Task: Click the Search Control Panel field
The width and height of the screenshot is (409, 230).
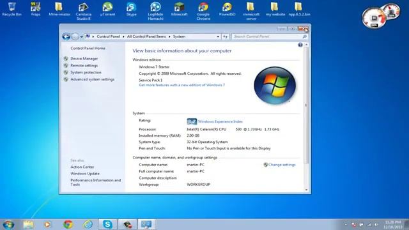Action: point(270,37)
